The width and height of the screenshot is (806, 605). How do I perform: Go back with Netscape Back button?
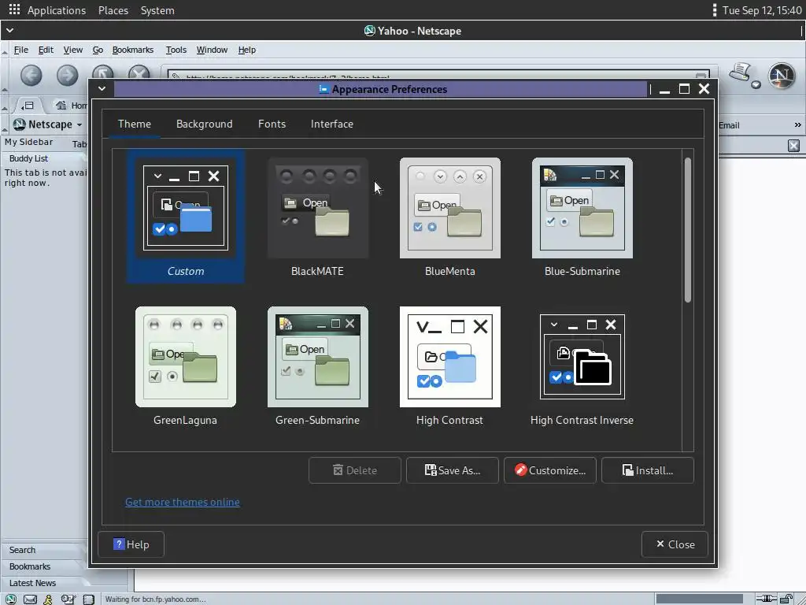tap(31, 76)
